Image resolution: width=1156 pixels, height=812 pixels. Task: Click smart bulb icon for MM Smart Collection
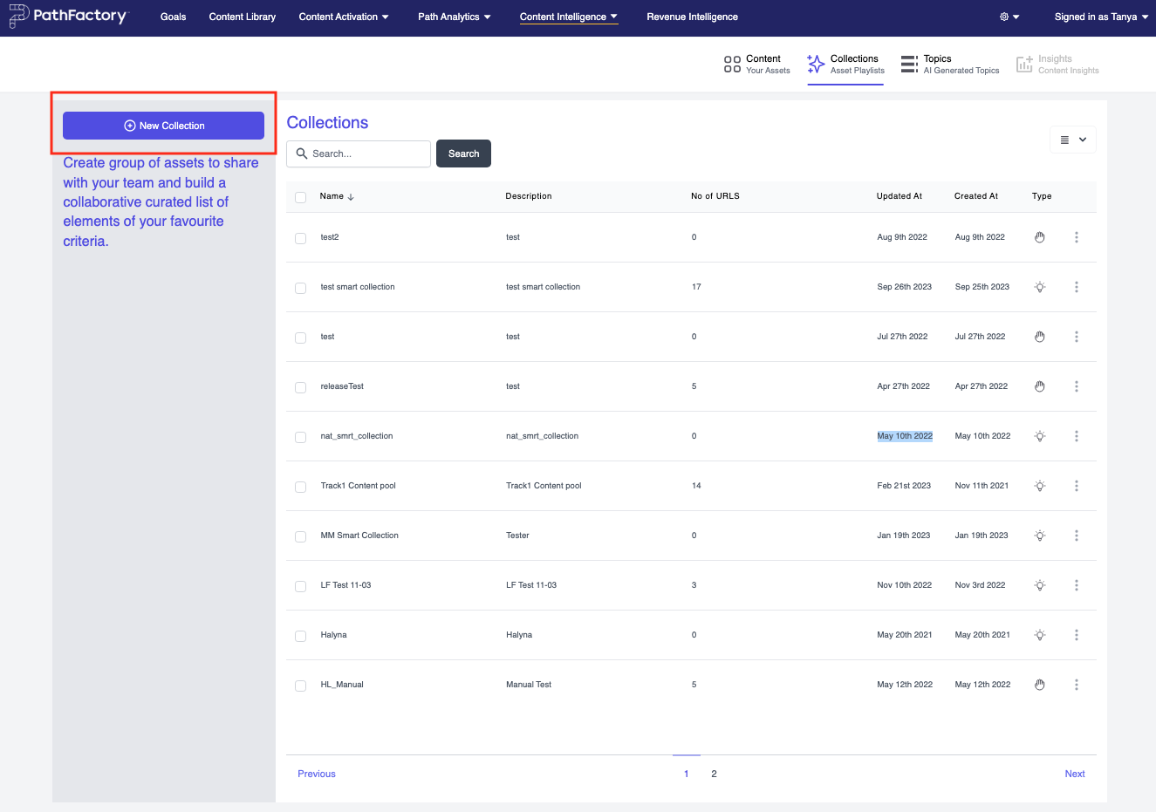coord(1039,536)
